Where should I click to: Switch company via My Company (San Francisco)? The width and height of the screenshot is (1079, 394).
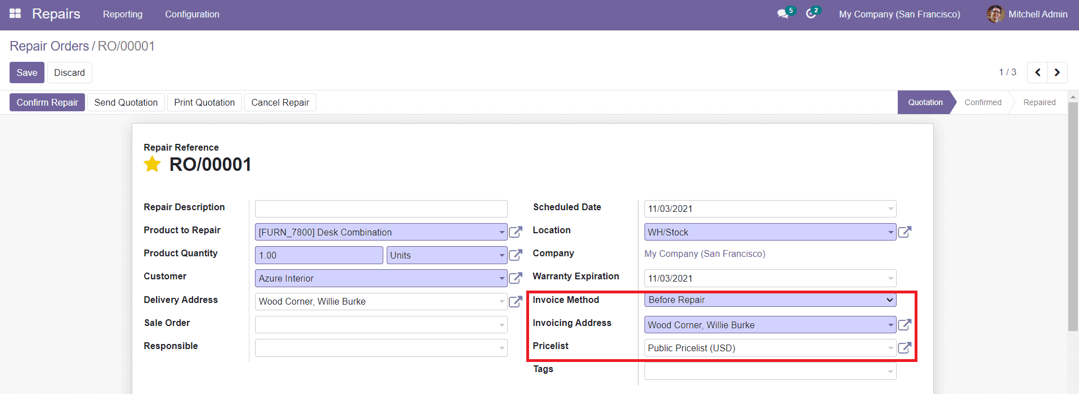click(899, 14)
